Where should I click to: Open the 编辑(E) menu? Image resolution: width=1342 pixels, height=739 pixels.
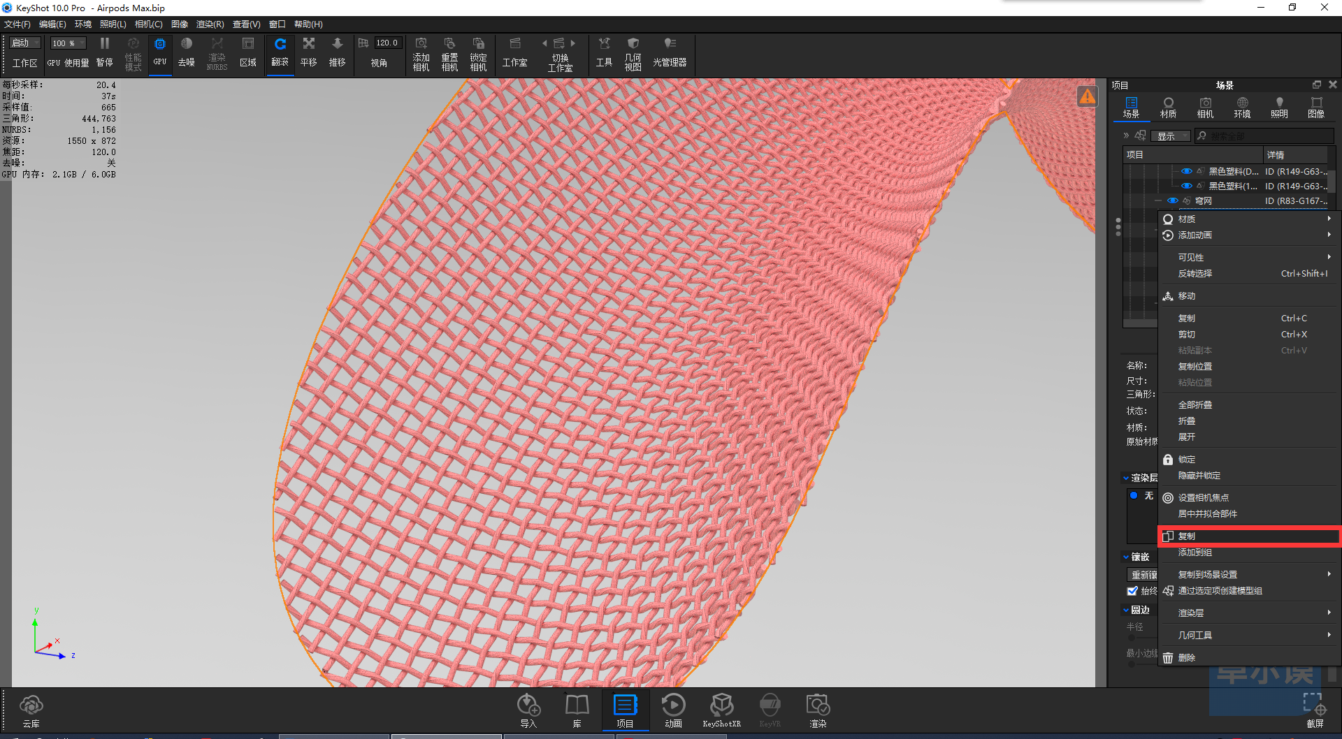52,24
